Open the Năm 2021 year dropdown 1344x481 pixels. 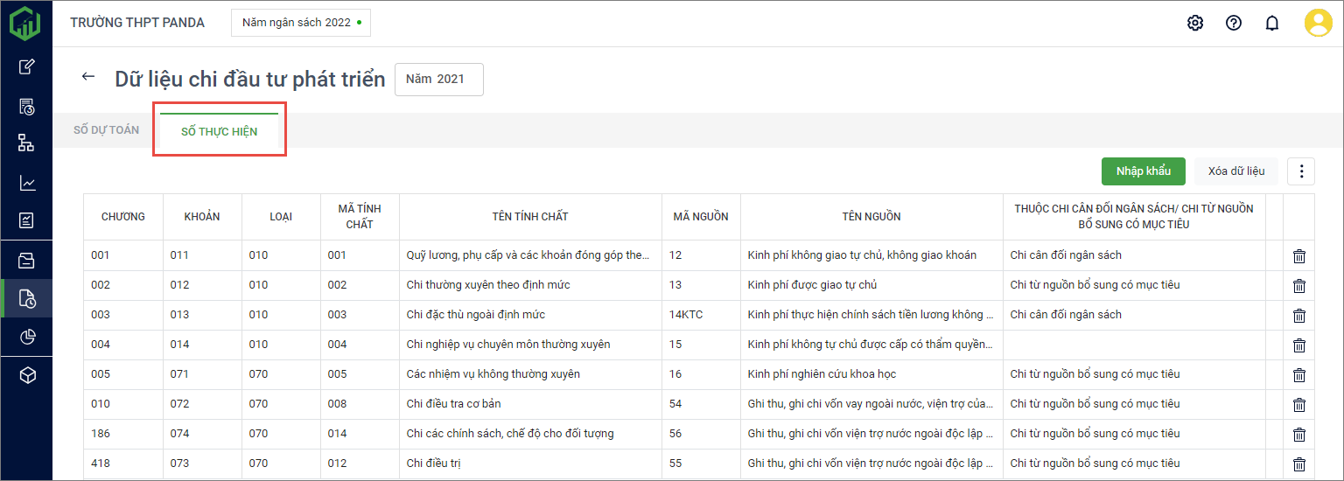click(x=438, y=80)
